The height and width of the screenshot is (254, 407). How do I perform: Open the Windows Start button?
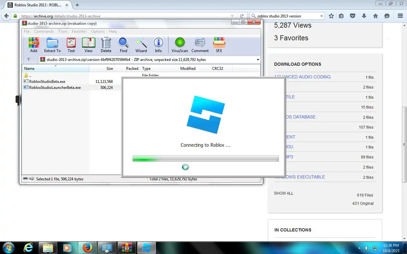pos(9,247)
